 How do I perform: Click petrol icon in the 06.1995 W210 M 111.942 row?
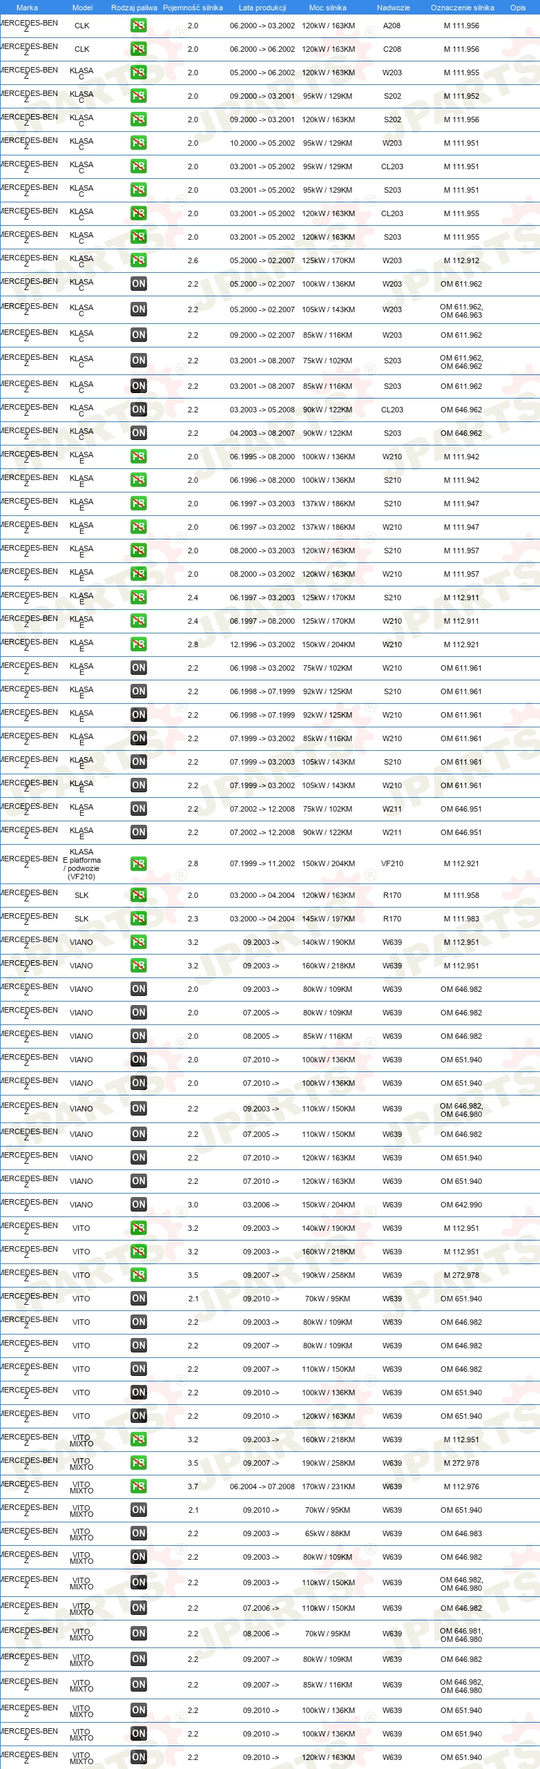[x=138, y=457]
